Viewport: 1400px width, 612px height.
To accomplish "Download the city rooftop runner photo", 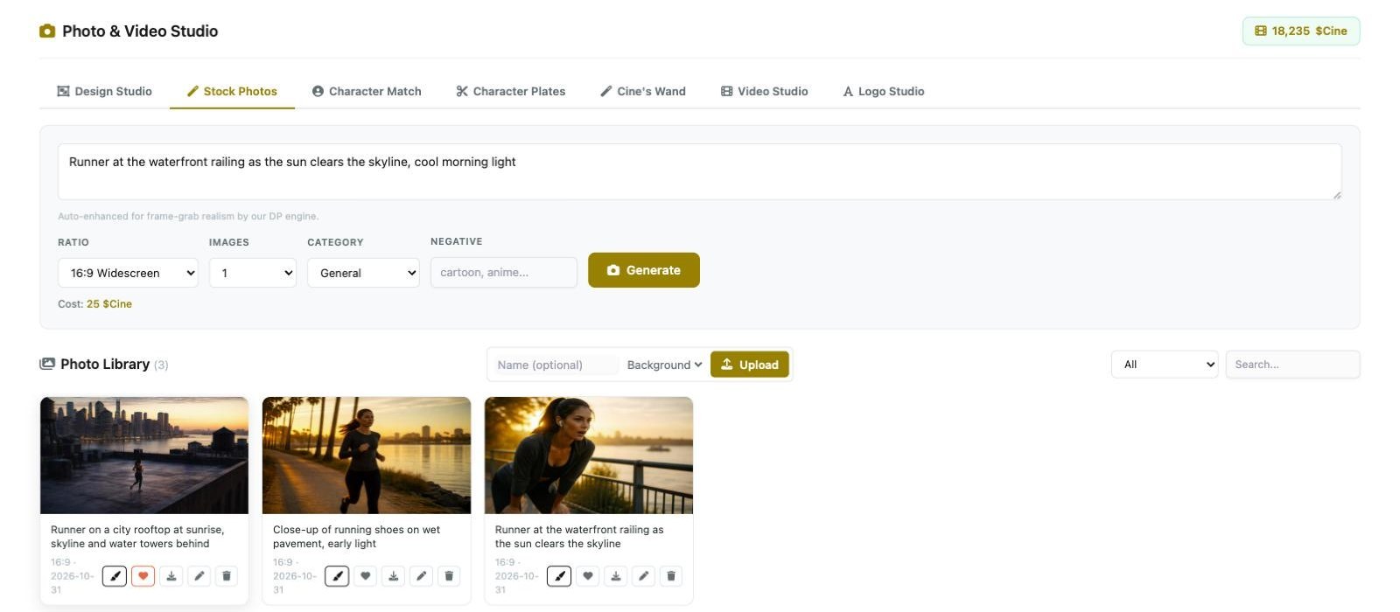I will pyautogui.click(x=171, y=576).
